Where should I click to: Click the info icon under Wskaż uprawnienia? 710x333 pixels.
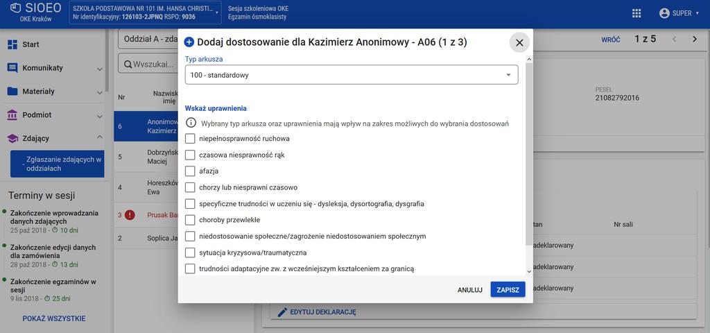[191, 123]
